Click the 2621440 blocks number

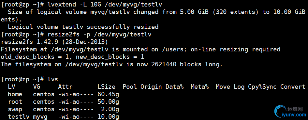tap(164, 64)
